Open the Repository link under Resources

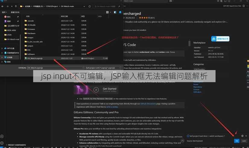[x=197, y=87]
